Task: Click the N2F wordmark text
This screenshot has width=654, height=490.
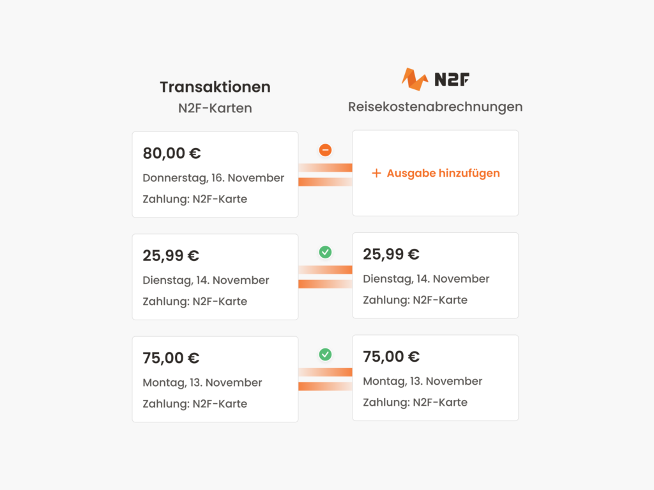Action: tap(452, 79)
